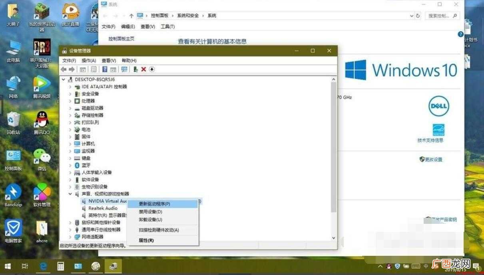Viewport: 484px width, 275px height.
Task: Open 腾讯视频 desktop shortcut
Action: pyautogui.click(x=42, y=87)
